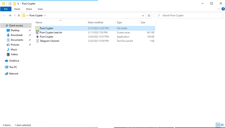Viewport: 225px width, 128px height.
Task: Click the pin icon beside Downloads
Action: (30, 35)
